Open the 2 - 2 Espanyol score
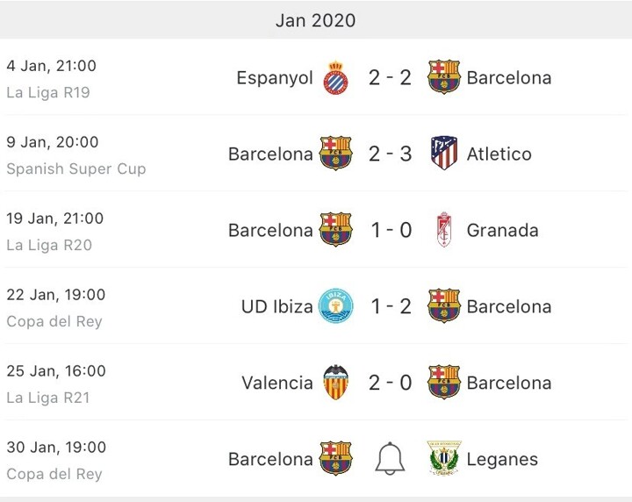Viewport: 632px width, 502px height. 390,78
